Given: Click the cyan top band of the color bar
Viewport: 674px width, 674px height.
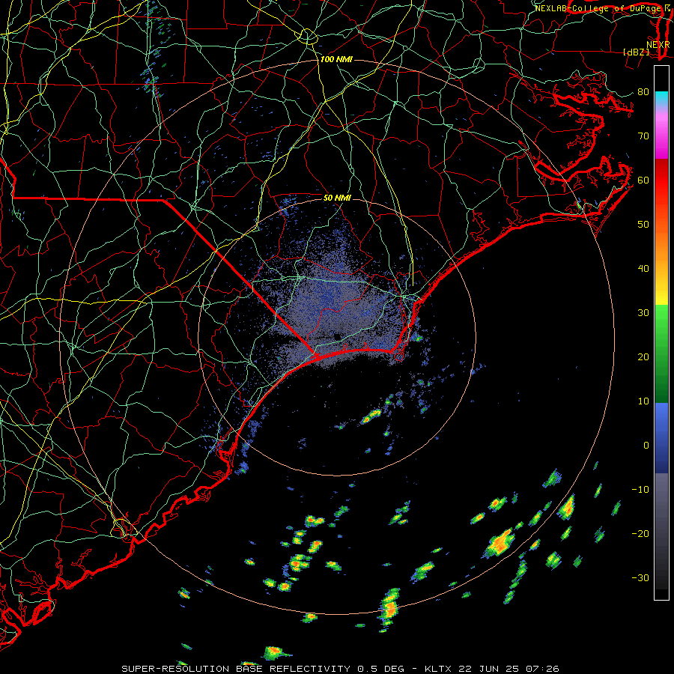Looking at the screenshot, I should pos(661,99).
